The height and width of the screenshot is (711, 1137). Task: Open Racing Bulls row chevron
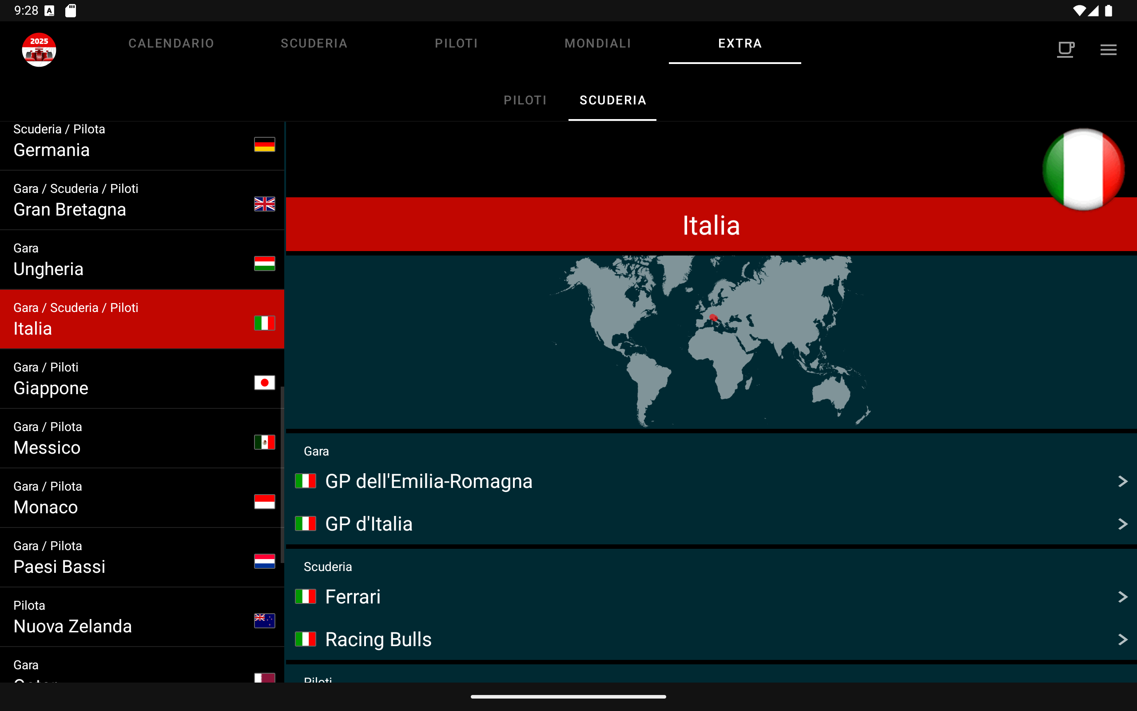[1122, 639]
